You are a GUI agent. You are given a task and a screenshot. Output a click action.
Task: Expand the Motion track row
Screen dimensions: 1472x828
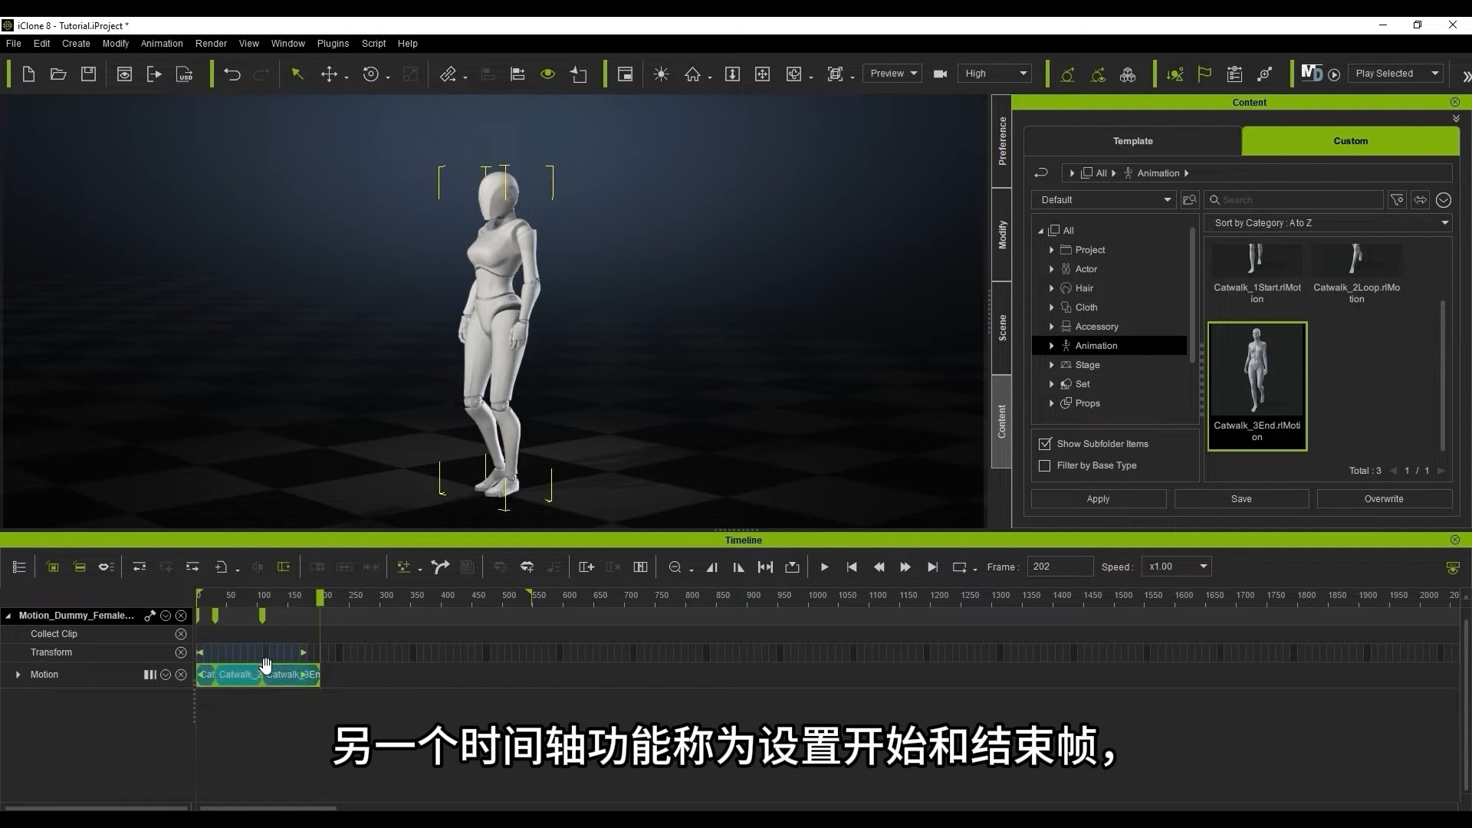coord(18,675)
